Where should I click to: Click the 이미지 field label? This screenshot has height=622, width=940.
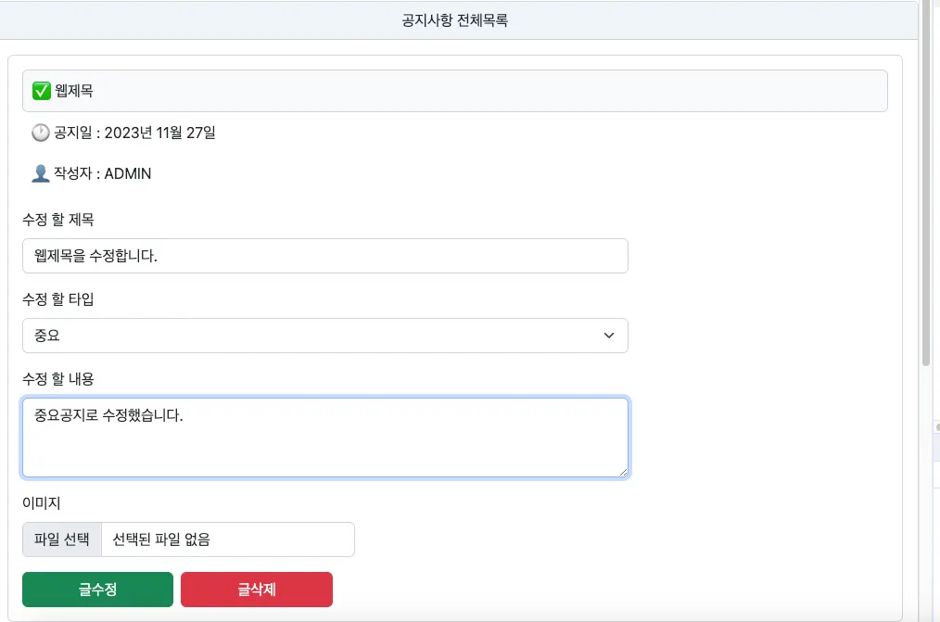[x=41, y=502]
